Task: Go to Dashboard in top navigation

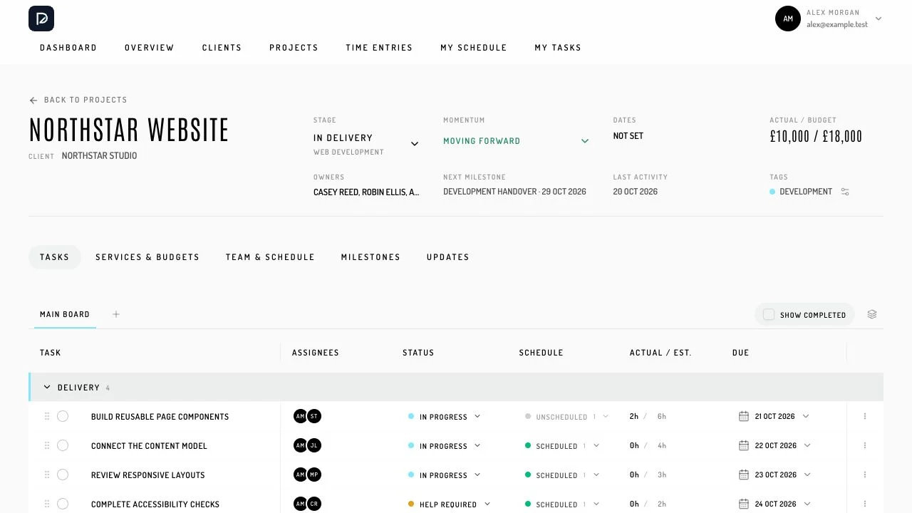Action: (x=68, y=48)
